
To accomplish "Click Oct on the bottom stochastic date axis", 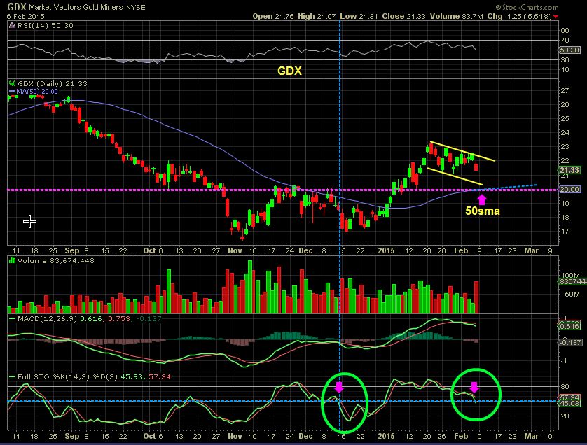I will 149,436.
